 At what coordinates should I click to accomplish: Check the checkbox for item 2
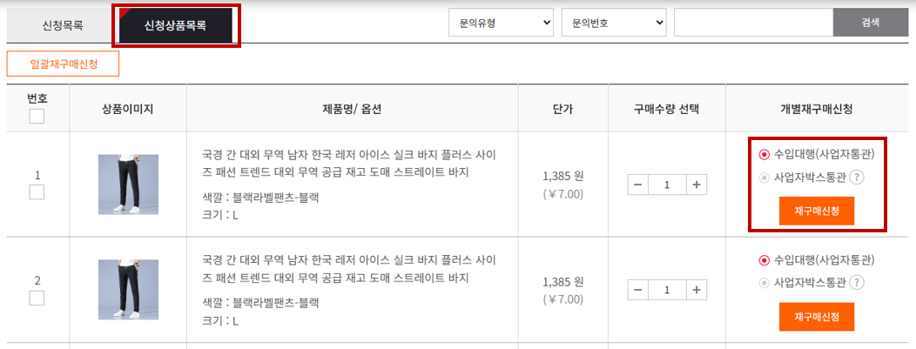[x=37, y=298]
